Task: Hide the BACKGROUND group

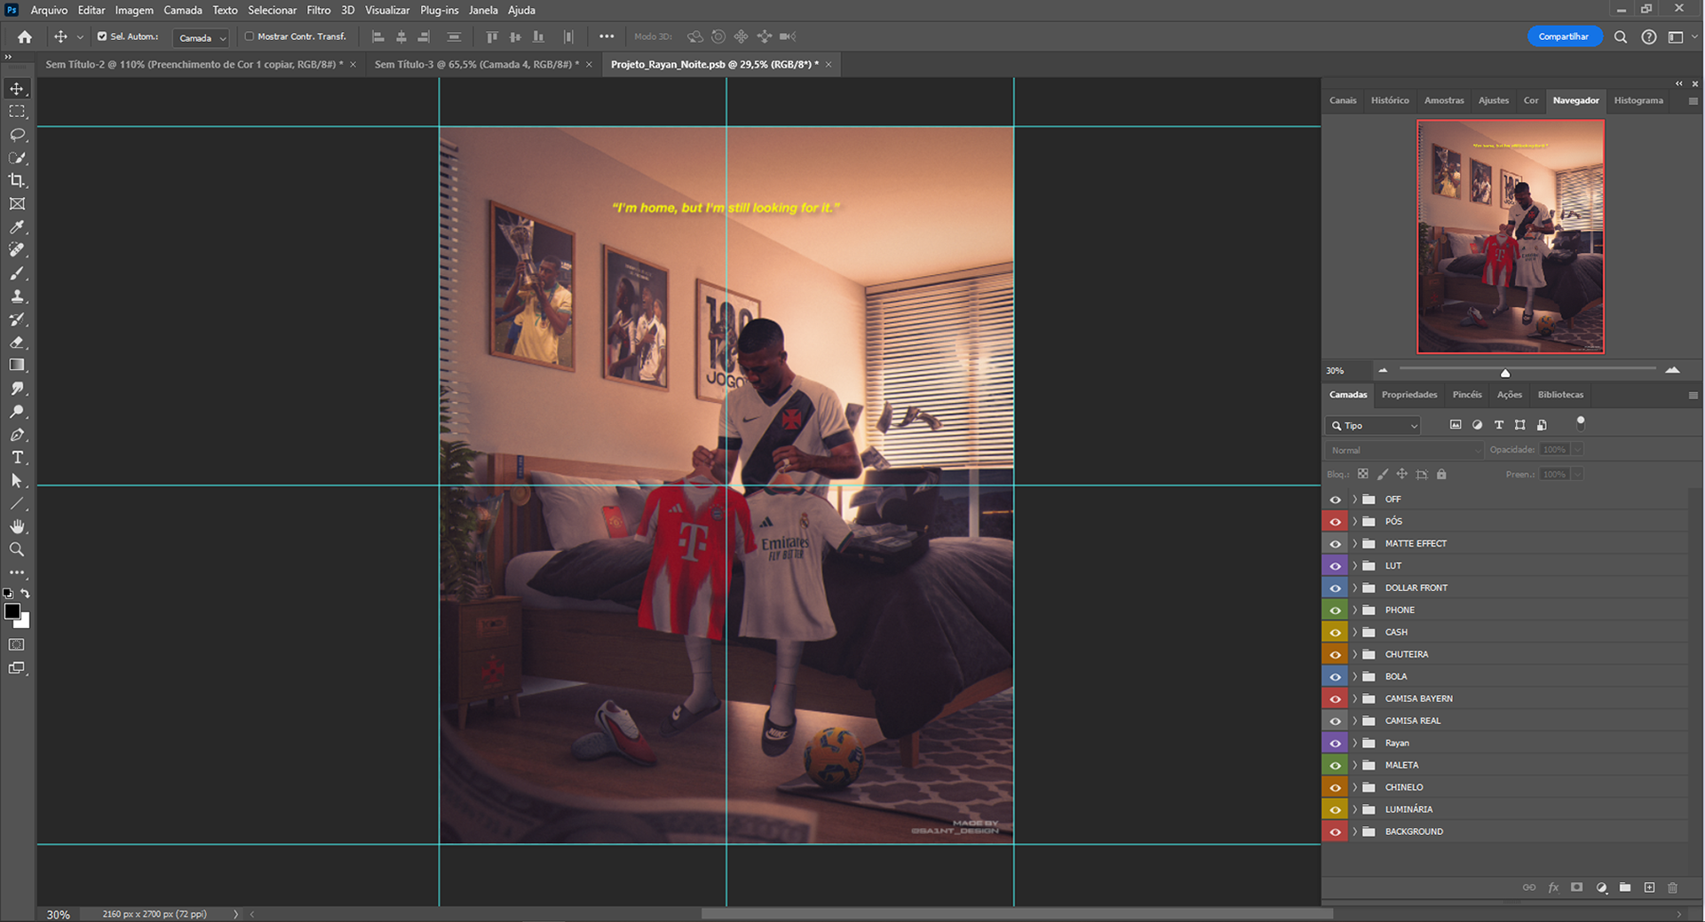Action: pos(1335,831)
